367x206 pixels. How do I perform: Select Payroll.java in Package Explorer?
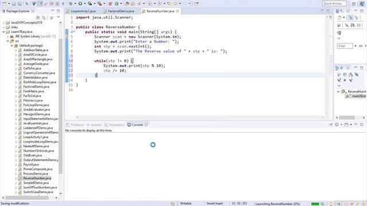click(31, 164)
